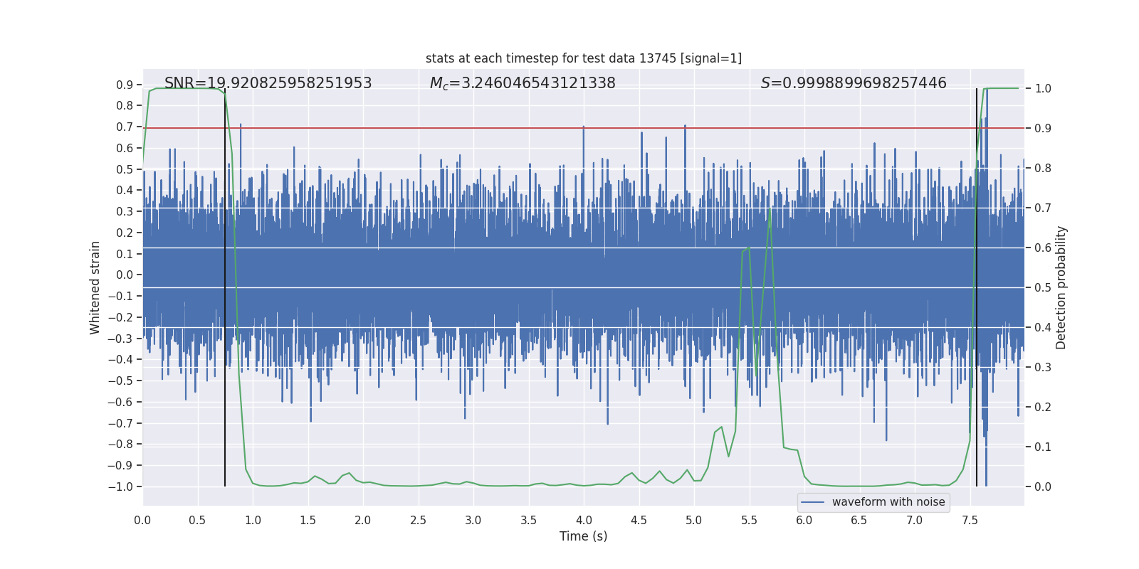
Task: Click the Whitened strain tick label 0.4
Action: point(125,191)
